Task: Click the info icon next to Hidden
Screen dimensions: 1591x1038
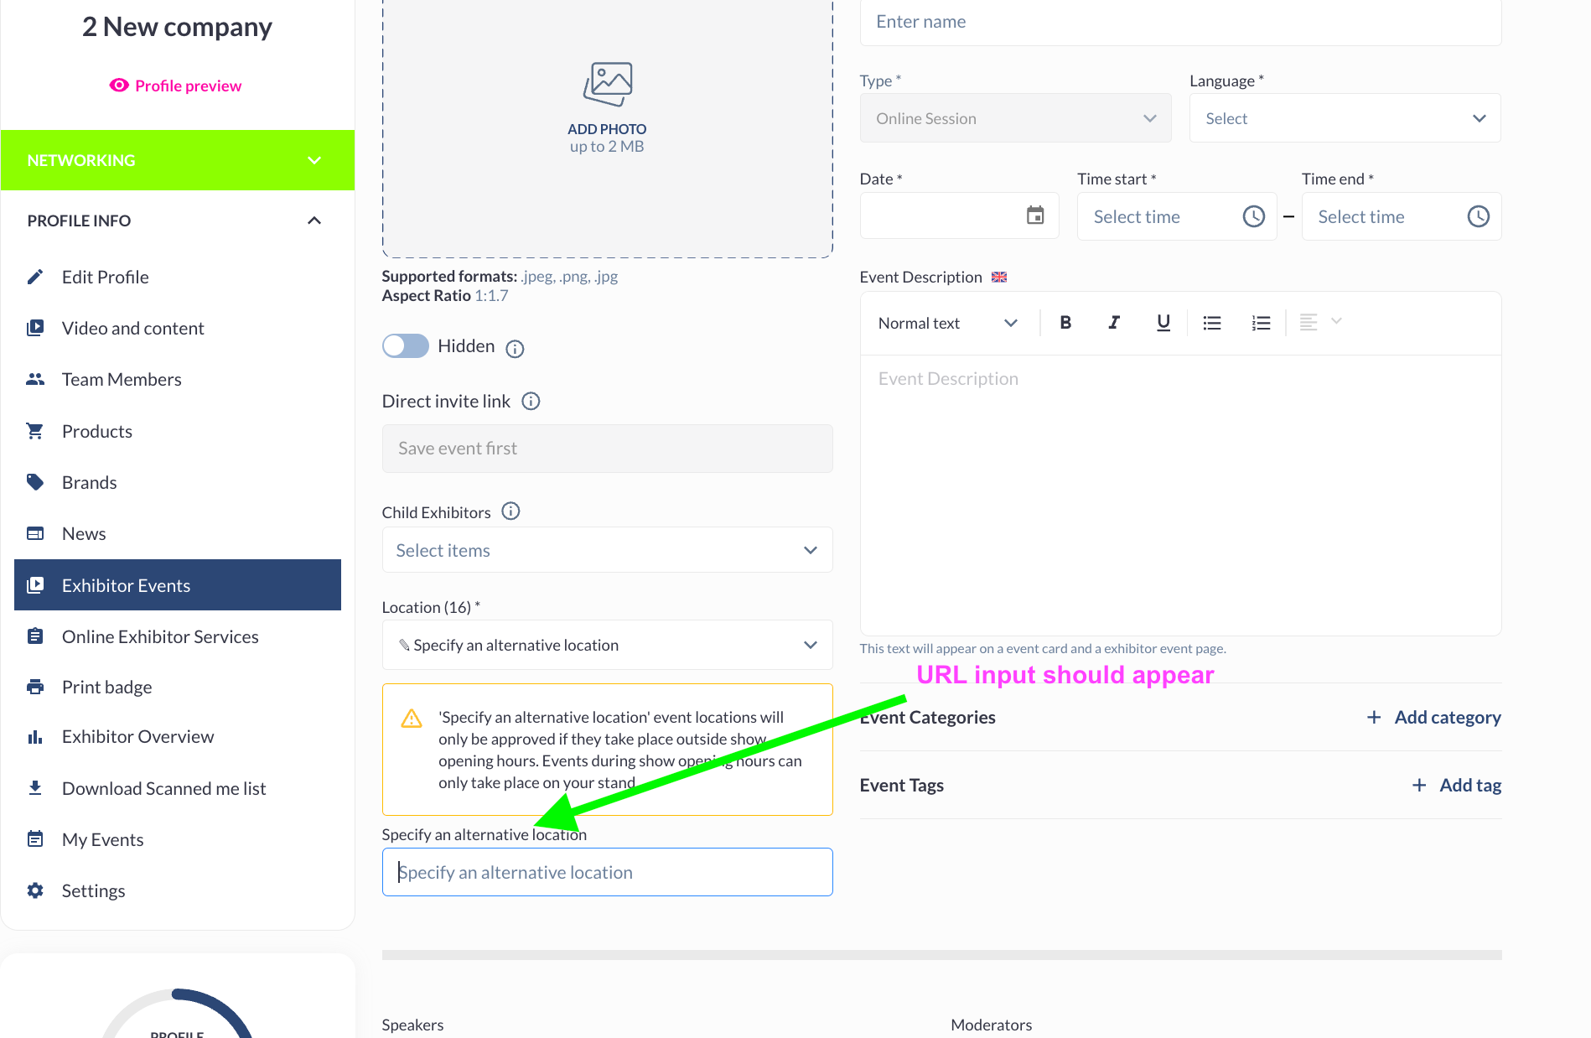Action: click(x=515, y=349)
